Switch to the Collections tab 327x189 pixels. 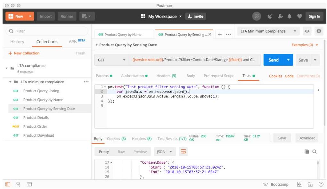[47, 42]
